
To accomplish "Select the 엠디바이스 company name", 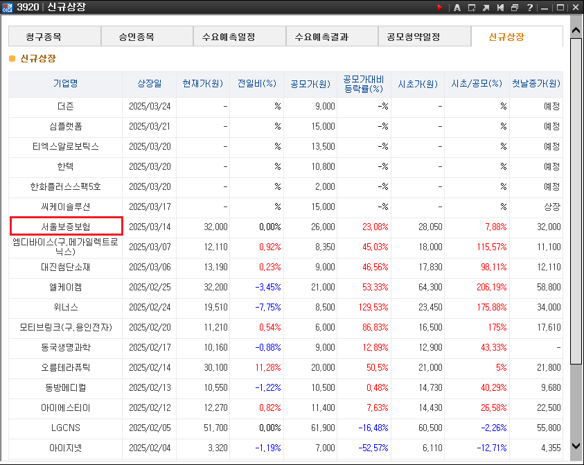I will point(66,247).
